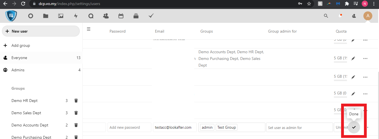The width and height of the screenshot is (379, 139).
Task: Open Set user as admin for dropdown
Action: point(299,128)
